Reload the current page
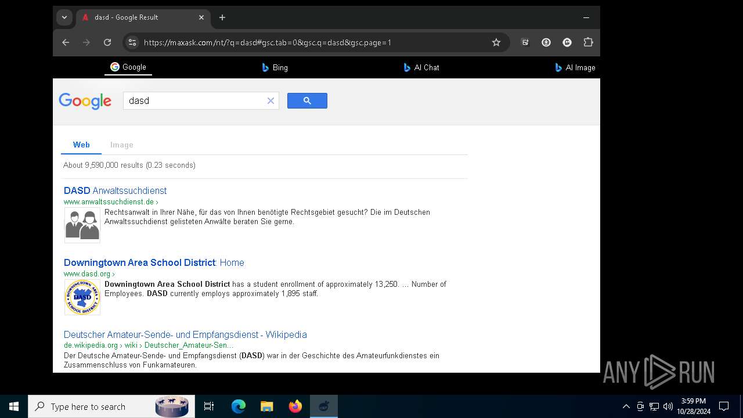Image resolution: width=743 pixels, height=418 pixels. (107, 42)
